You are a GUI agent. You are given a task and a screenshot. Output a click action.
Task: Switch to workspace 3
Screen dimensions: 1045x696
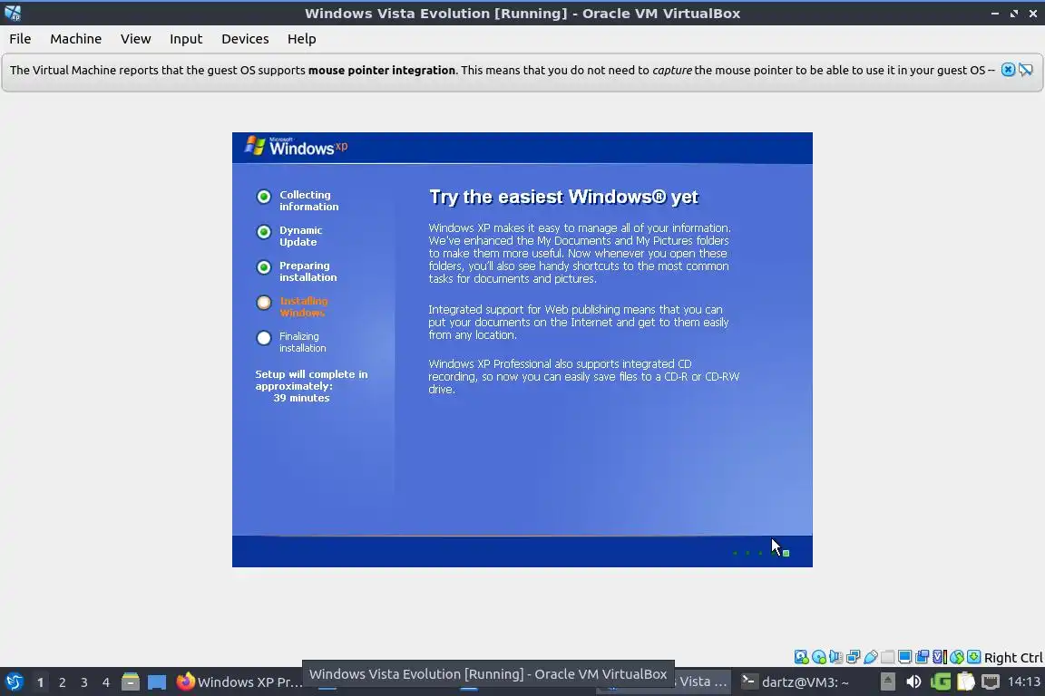[84, 682]
